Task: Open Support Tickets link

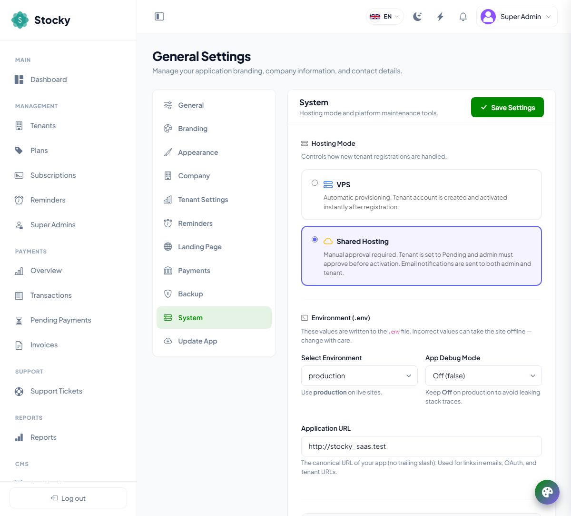Action: click(68, 391)
